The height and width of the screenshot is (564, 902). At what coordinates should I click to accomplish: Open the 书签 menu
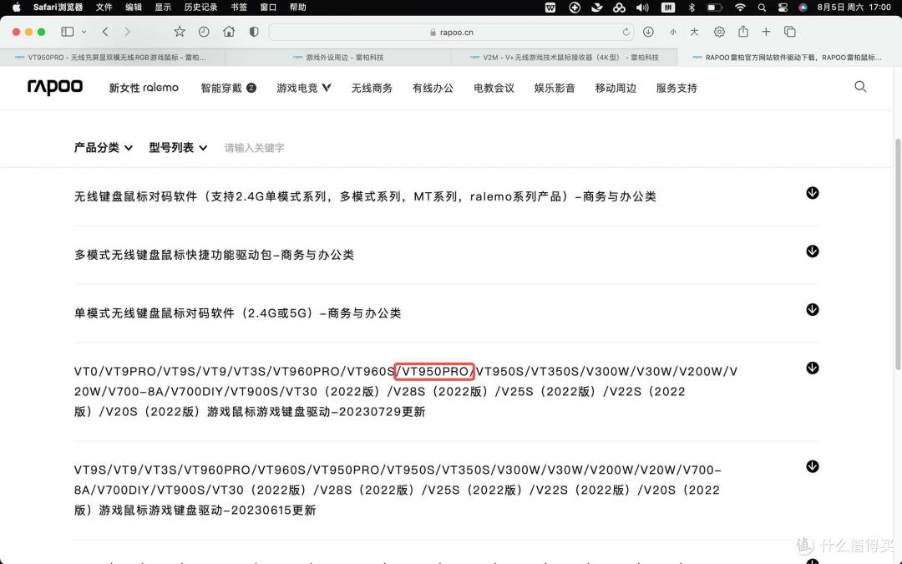pyautogui.click(x=239, y=8)
